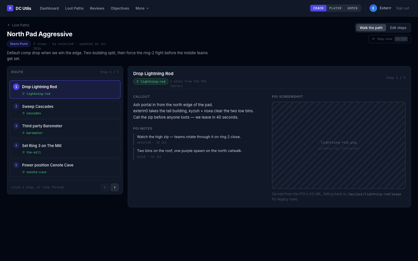Select Edit steps mode
This screenshot has width=418, height=261.
point(398,28)
